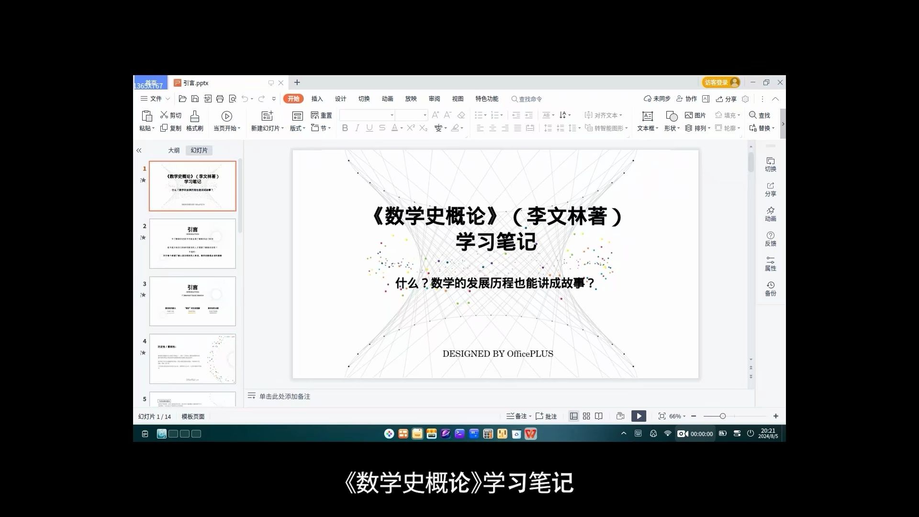Open 切换 transition panel in right sidebar

pos(771,164)
